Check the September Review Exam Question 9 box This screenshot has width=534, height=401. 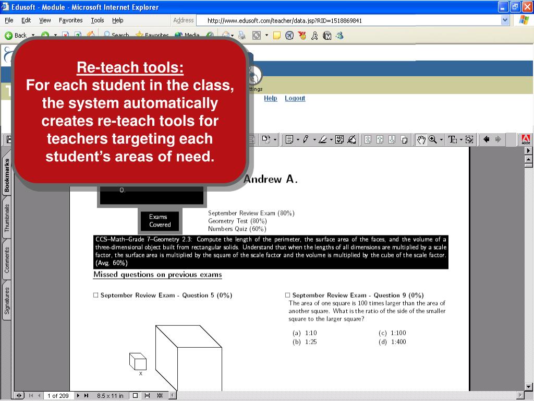click(x=287, y=296)
